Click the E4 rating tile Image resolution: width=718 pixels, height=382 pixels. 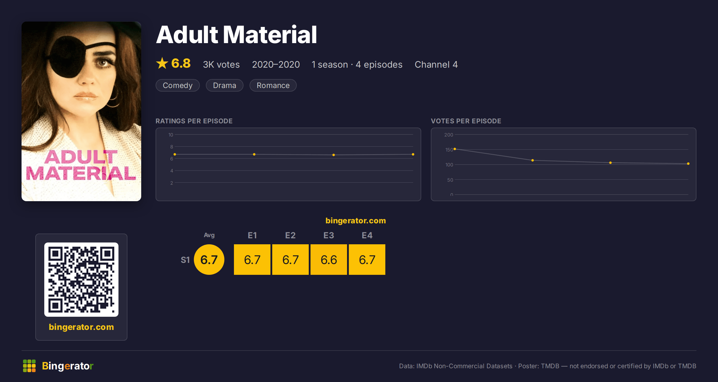click(x=367, y=260)
